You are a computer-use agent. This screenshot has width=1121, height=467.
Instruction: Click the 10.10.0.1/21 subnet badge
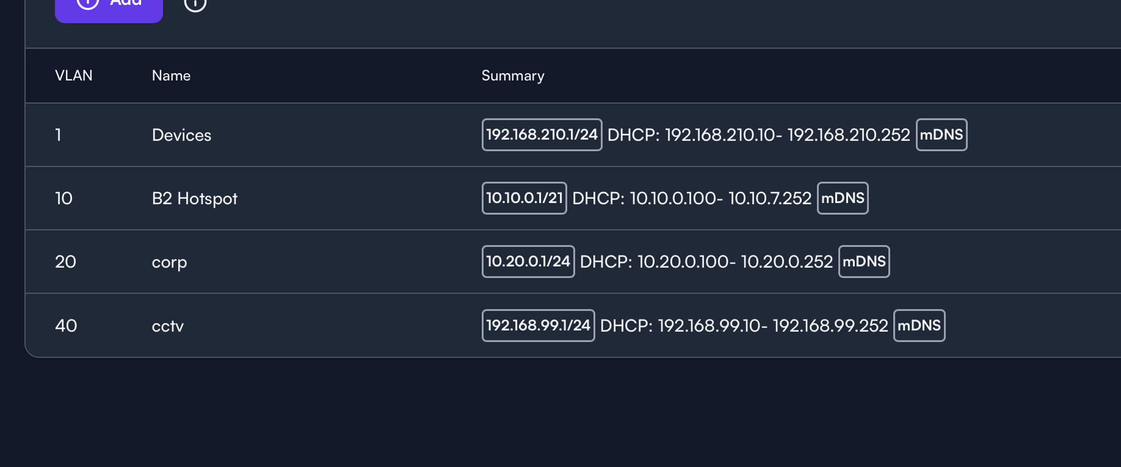[x=524, y=198]
